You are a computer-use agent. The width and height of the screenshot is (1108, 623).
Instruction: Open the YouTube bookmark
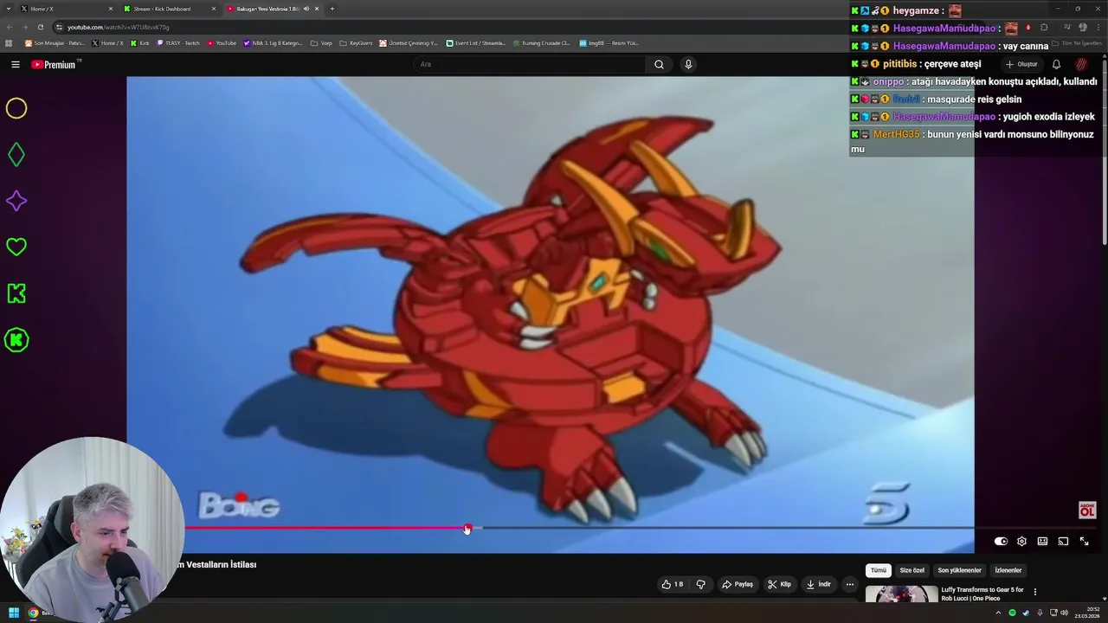click(x=222, y=42)
